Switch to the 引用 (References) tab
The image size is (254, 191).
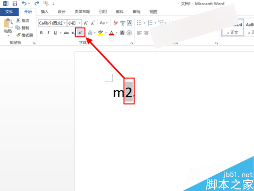103,12
